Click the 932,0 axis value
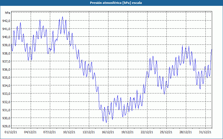Viewport: 223px width, 139px height. tap(6, 102)
